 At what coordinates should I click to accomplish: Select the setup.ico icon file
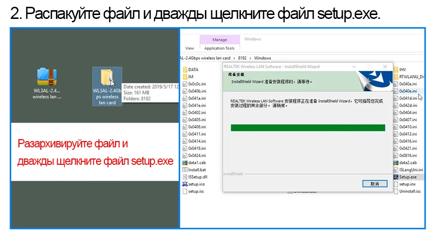tap(193, 184)
